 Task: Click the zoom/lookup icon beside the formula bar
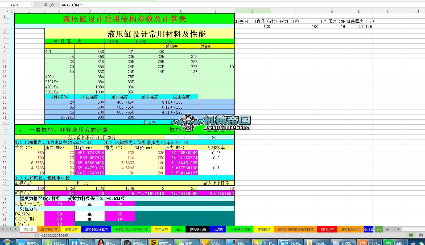[x=45, y=5]
